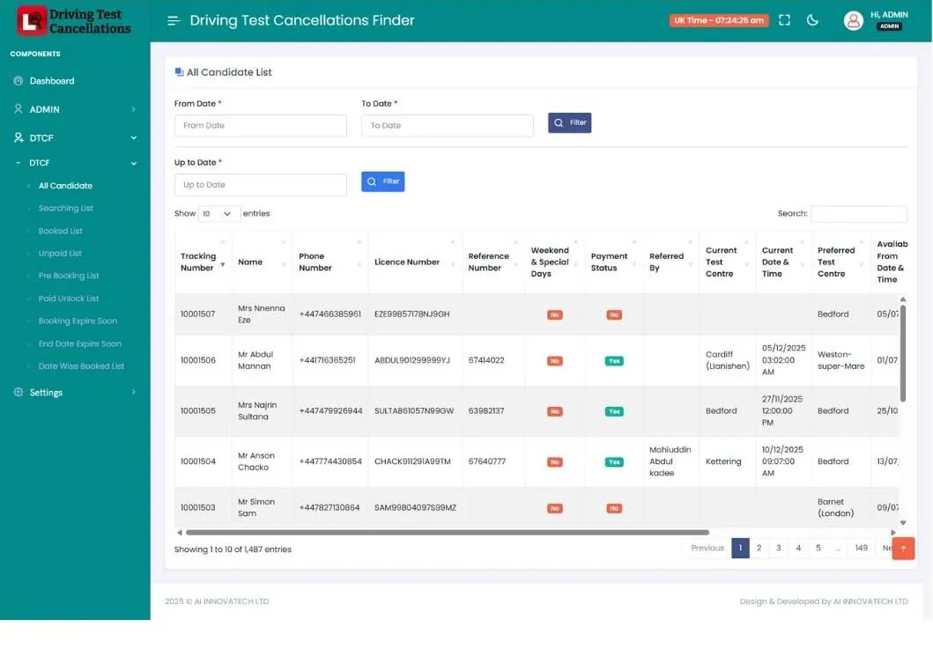Click Weekend No badge for 10001505
Screen dimensions: 933x657
[554, 412]
